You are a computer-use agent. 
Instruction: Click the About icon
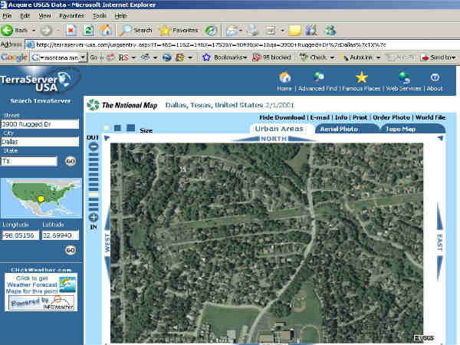click(x=435, y=77)
